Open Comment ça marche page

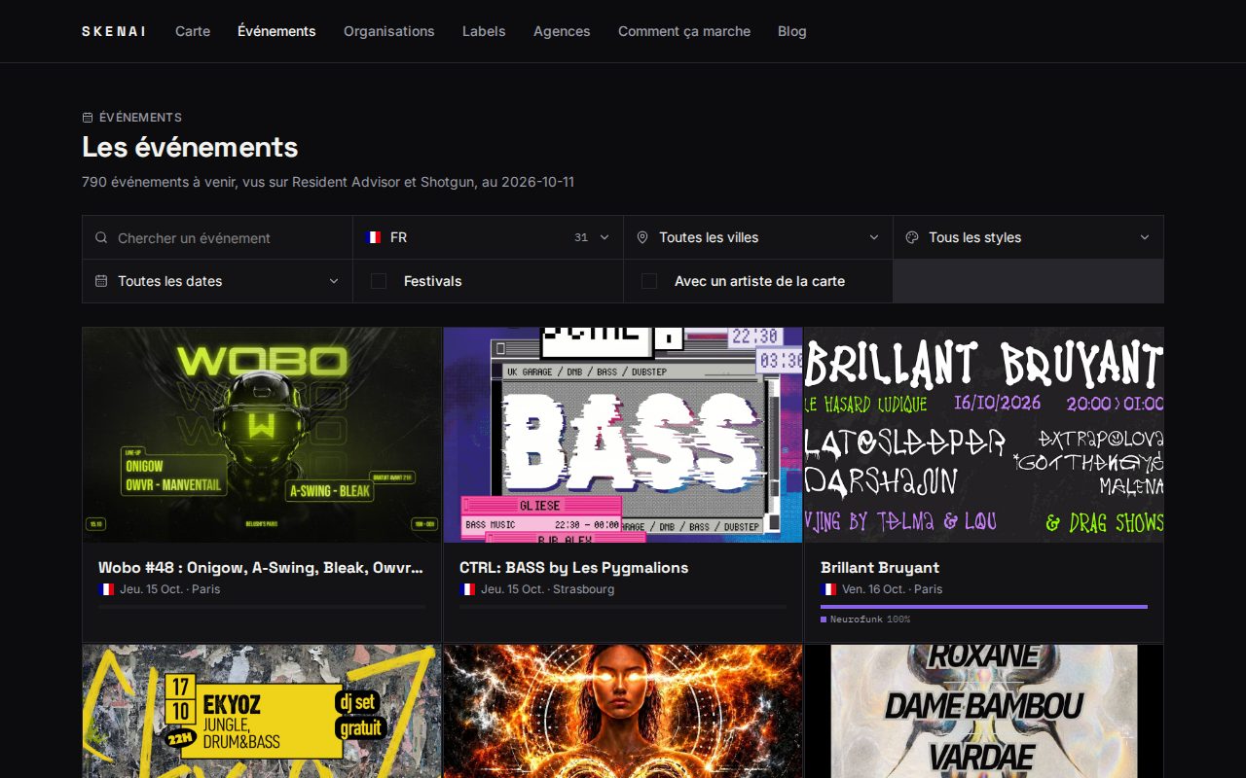[684, 31]
